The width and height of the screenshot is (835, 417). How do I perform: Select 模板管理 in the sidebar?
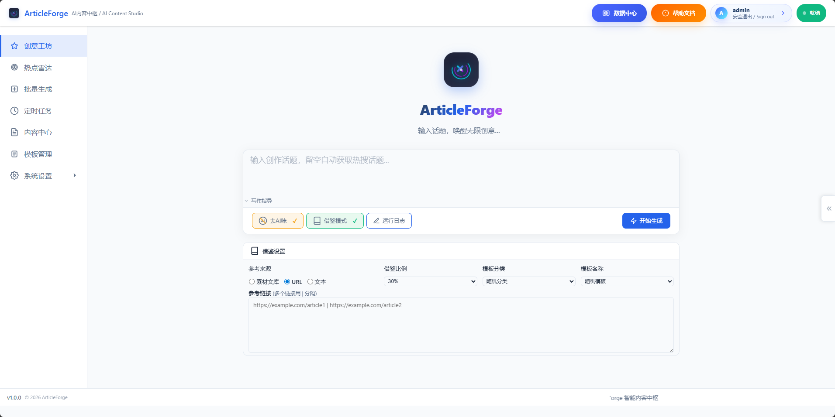click(x=38, y=154)
